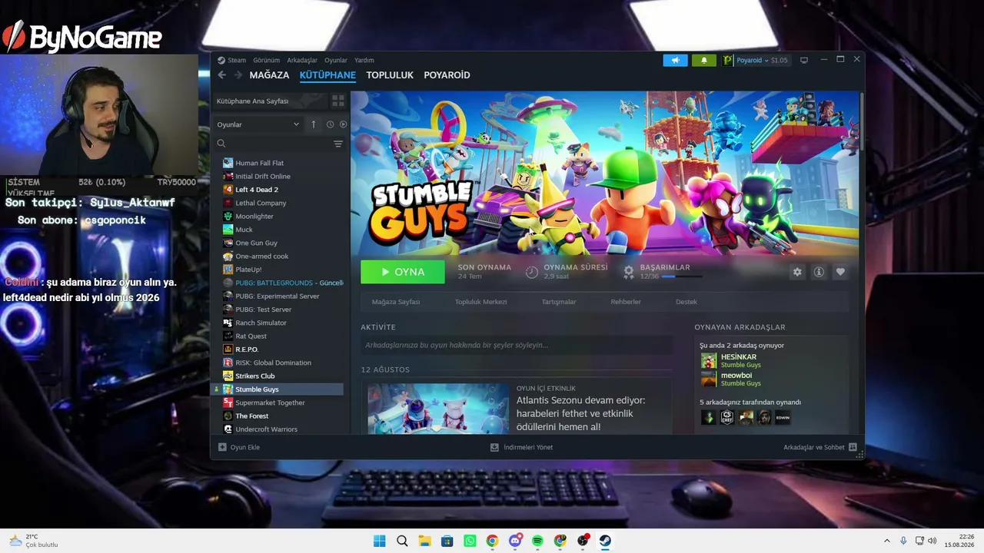Open the Atlantis Sezonu event headline
The image size is (984, 553).
(x=581, y=413)
